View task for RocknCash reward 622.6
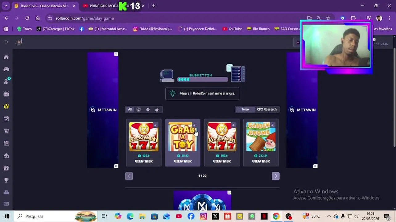Screen dimensions: 396x222 click(x=144, y=161)
